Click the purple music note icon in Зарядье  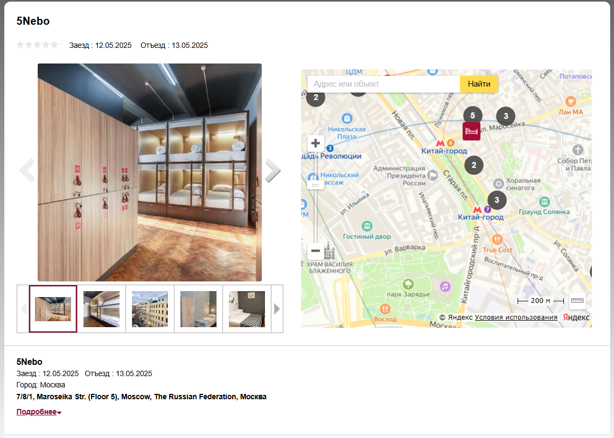[445, 287]
